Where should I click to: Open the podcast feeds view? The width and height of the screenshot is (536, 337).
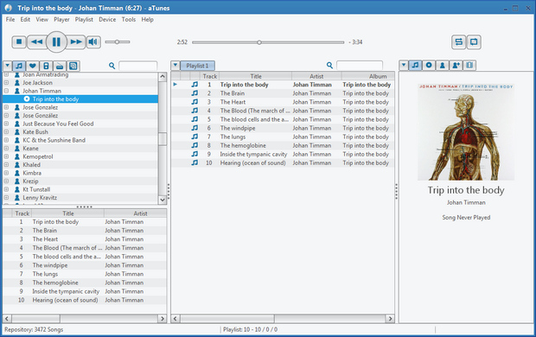[x=73, y=66]
